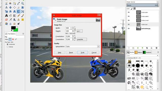Select the Heal tool

click(23, 19)
